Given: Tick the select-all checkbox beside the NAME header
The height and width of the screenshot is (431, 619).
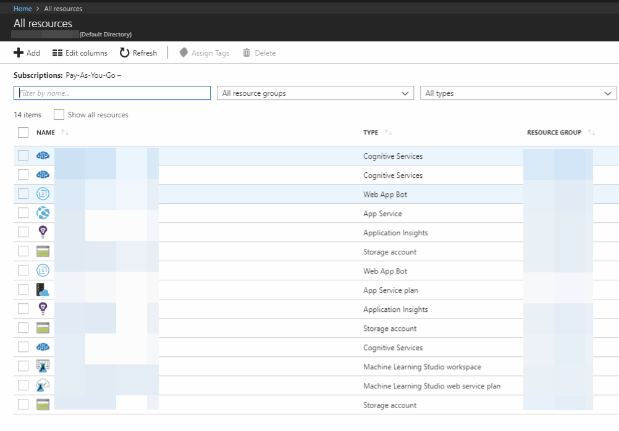Looking at the screenshot, I should (23, 132).
